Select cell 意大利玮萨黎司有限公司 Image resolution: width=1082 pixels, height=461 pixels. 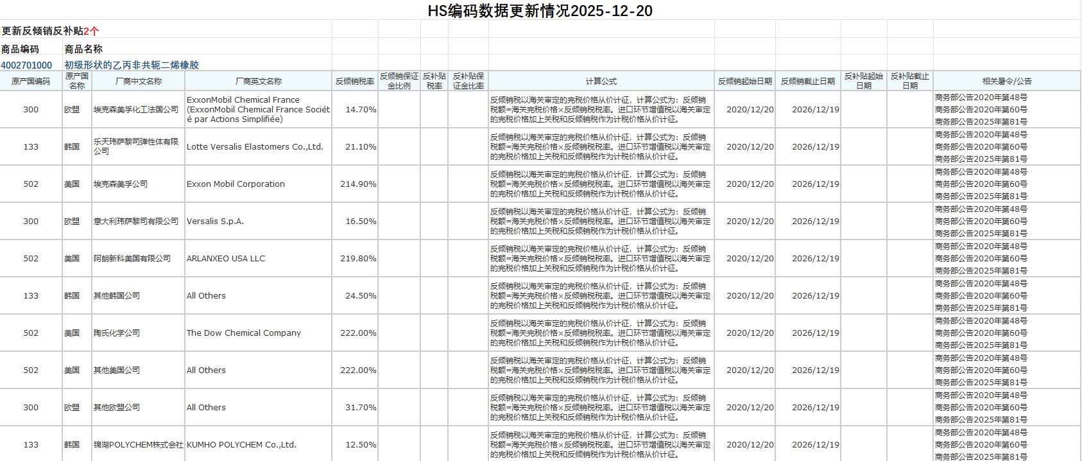[x=139, y=222]
